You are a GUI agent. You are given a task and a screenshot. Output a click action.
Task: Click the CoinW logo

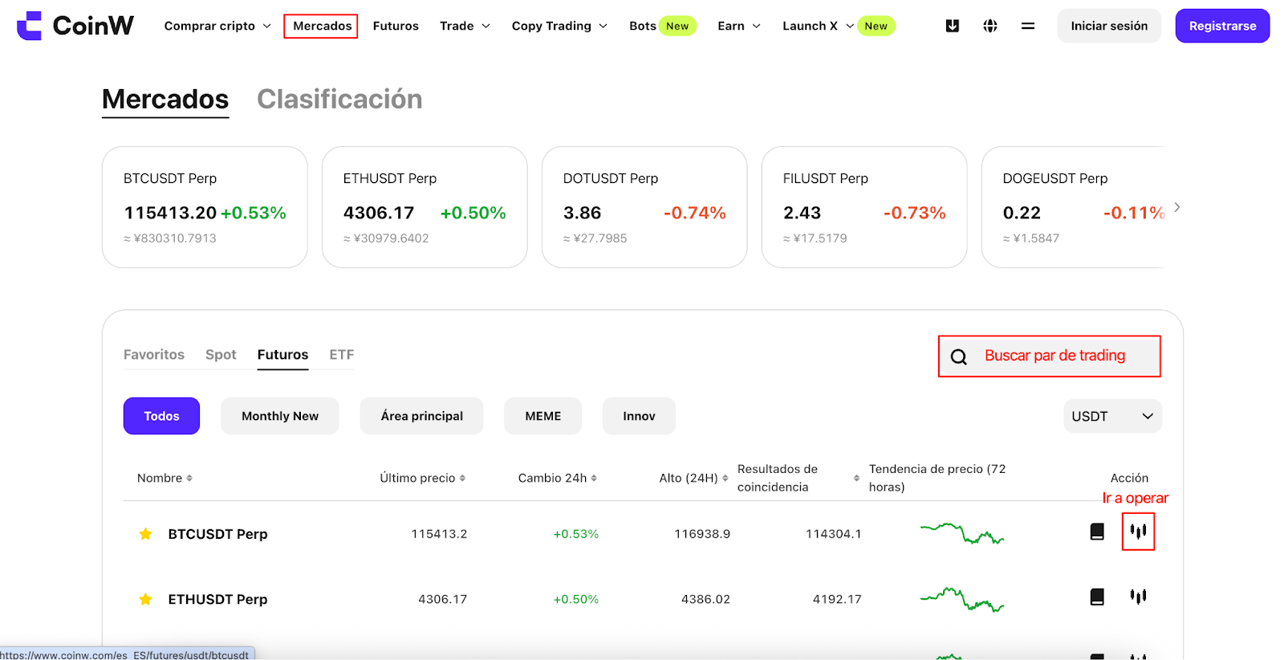coord(75,26)
